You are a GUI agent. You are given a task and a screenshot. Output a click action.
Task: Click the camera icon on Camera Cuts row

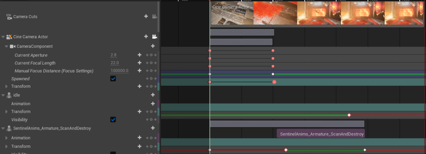154,17
